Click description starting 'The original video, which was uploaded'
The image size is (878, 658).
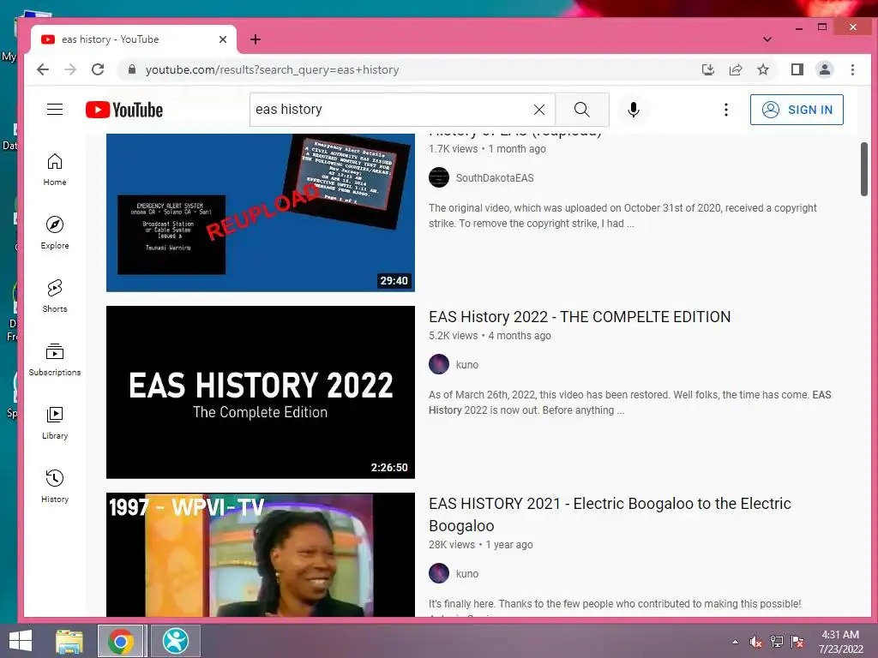pyautogui.click(x=622, y=215)
